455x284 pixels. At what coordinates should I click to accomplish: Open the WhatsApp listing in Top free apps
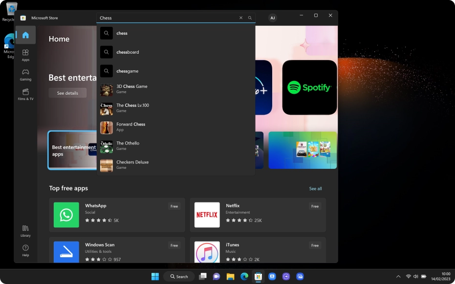[117, 214]
